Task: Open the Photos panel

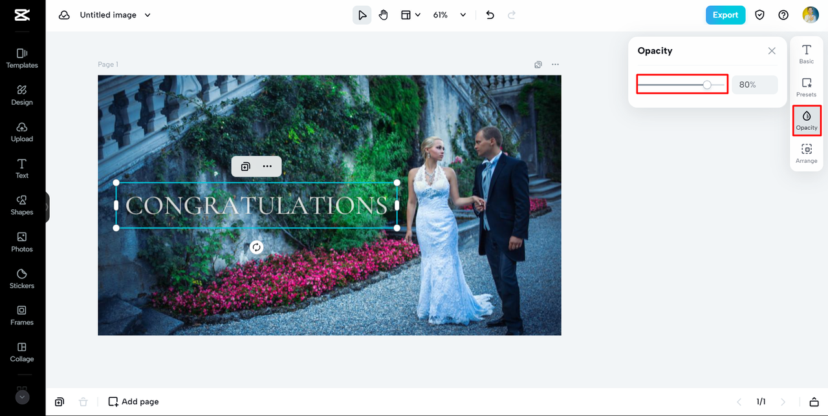Action: click(x=22, y=242)
